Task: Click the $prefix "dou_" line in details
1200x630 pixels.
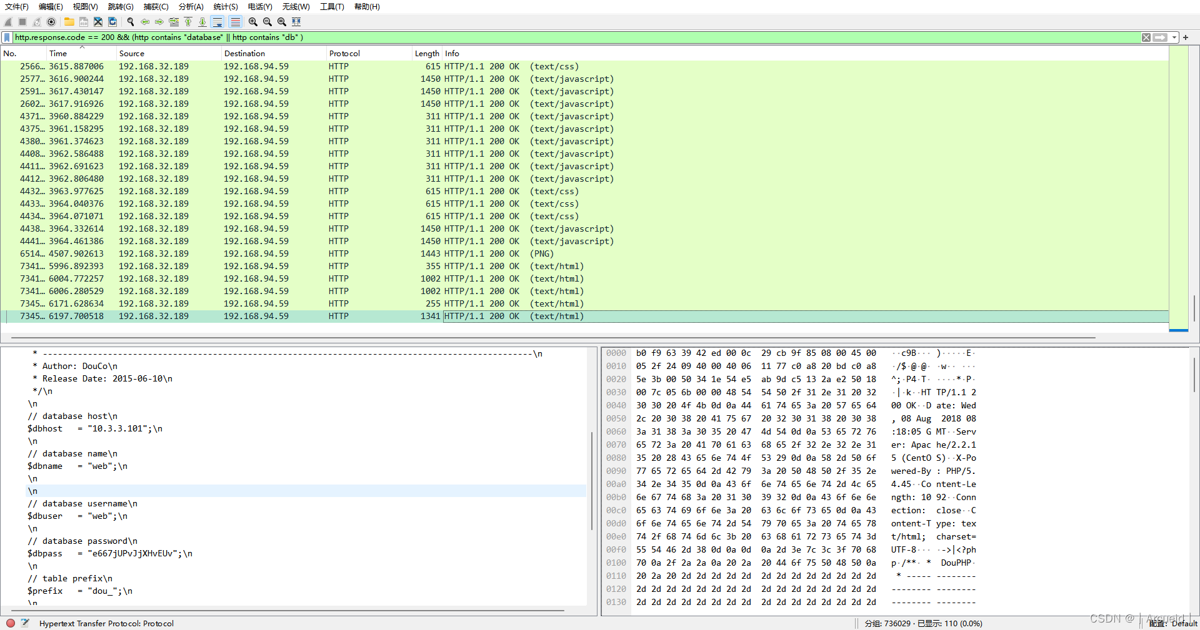Action: pyautogui.click(x=79, y=591)
